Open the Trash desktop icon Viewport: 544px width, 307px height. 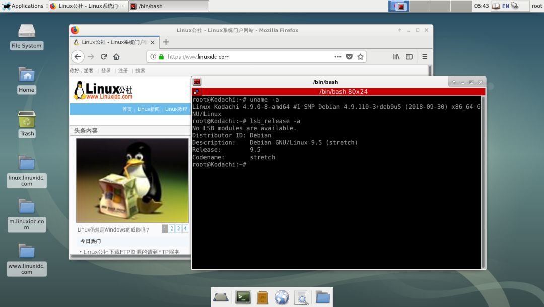27,124
